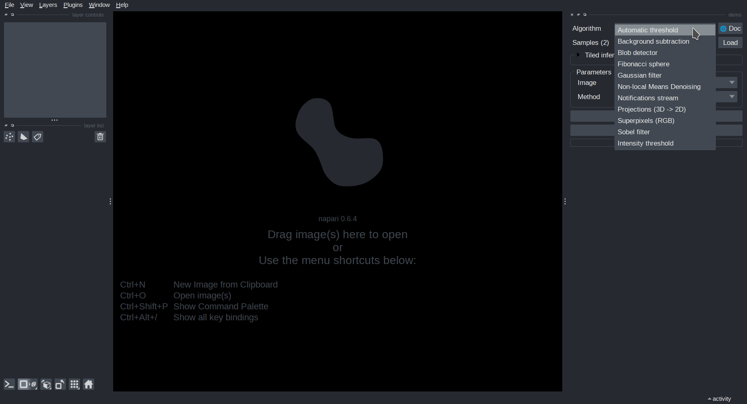747x404 pixels.
Task: Click the new labels layer icon
Action: point(38,137)
